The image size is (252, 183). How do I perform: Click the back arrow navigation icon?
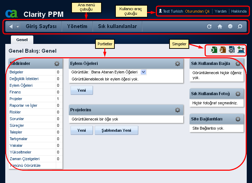pos(11,26)
